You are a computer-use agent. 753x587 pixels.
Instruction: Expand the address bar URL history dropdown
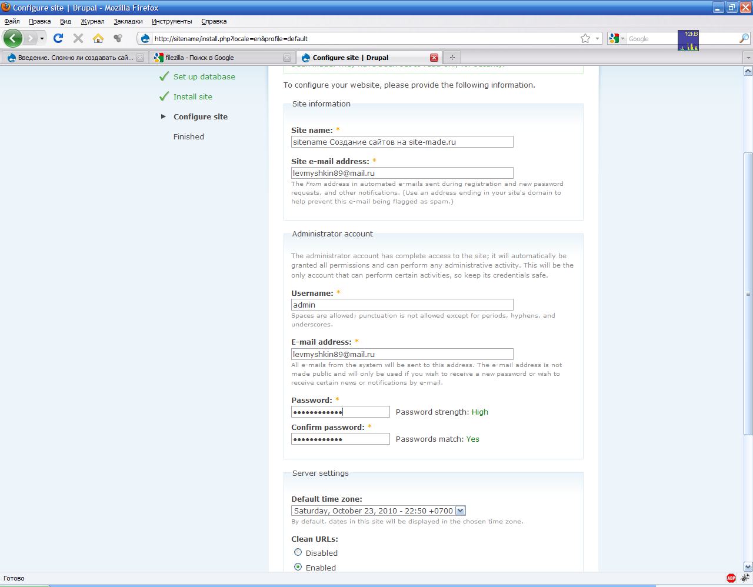point(597,38)
